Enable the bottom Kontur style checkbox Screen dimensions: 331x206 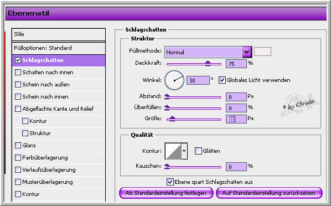[18, 194]
